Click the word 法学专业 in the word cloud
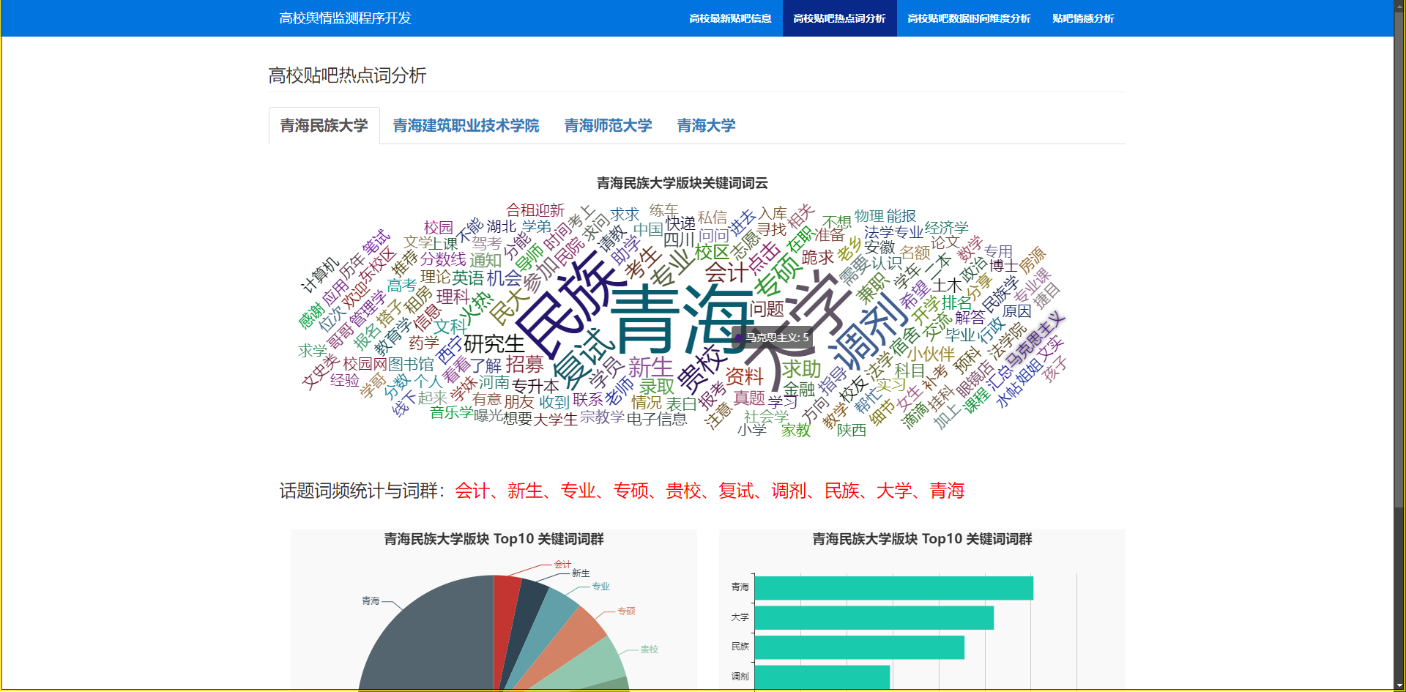This screenshot has height=692, width=1406. (x=894, y=232)
